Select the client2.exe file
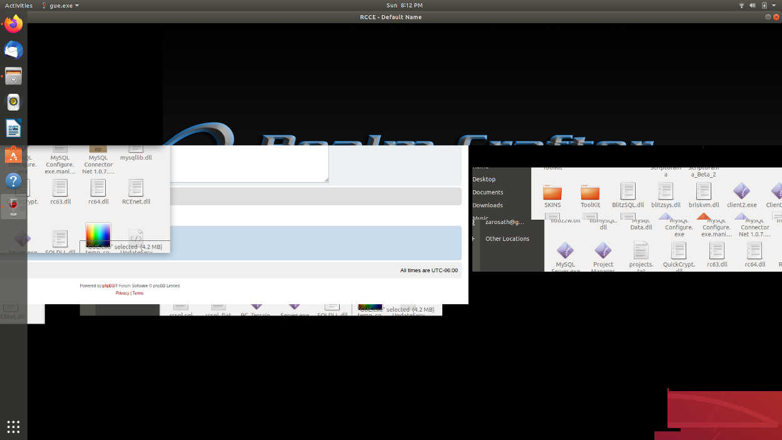 (741, 196)
